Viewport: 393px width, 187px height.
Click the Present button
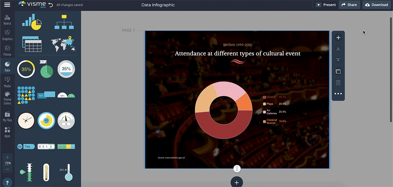click(x=326, y=5)
